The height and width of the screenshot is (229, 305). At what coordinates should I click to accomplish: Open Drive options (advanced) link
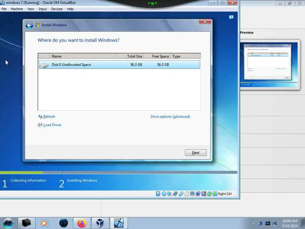tap(170, 117)
